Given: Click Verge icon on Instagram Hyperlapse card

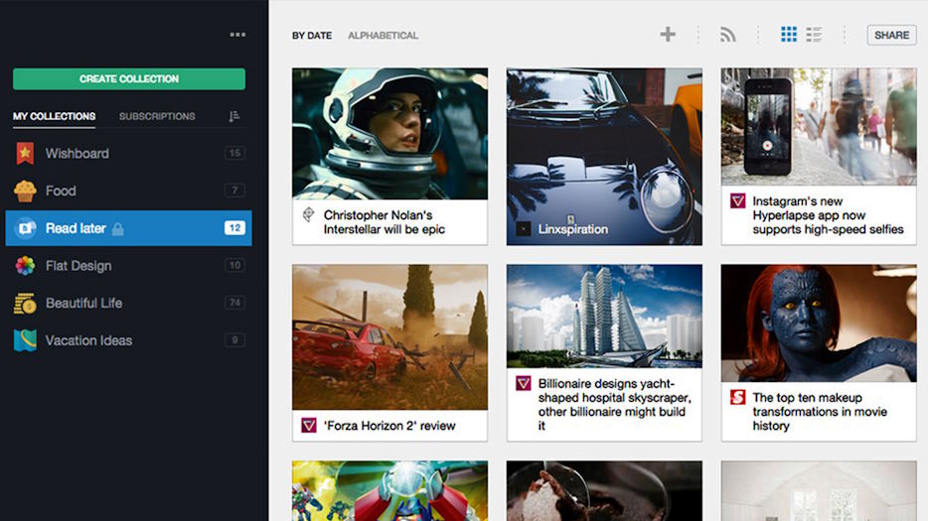Looking at the screenshot, I should (737, 201).
